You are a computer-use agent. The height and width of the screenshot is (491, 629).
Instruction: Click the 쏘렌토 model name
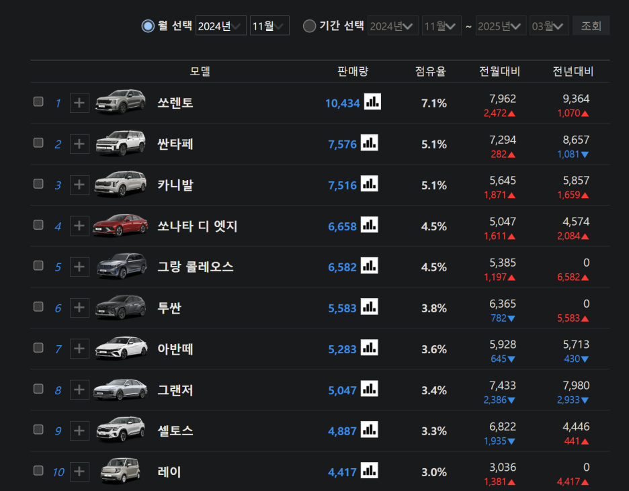point(175,103)
